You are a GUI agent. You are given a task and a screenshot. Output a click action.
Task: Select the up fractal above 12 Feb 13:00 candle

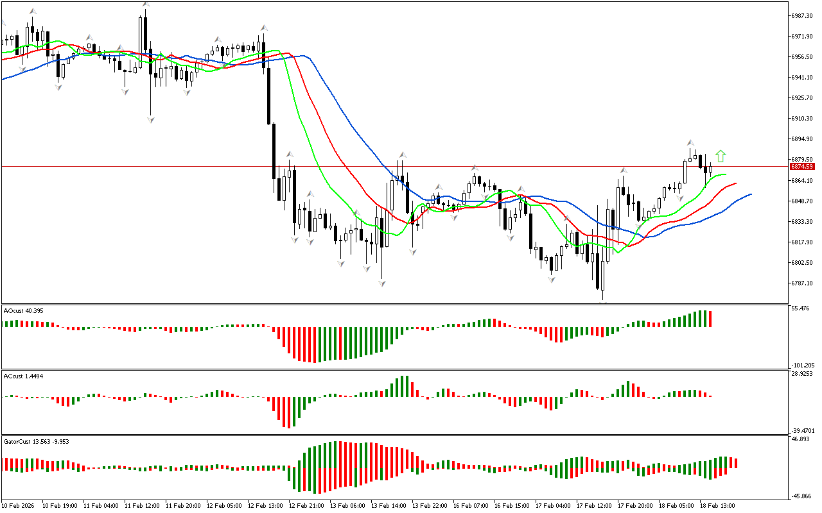coord(263,28)
